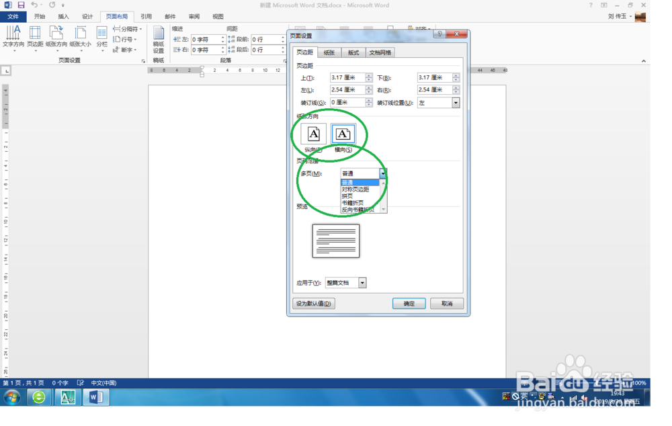Expand the 多页 dropdown
This screenshot has height=426, width=672.
pyautogui.click(x=383, y=173)
